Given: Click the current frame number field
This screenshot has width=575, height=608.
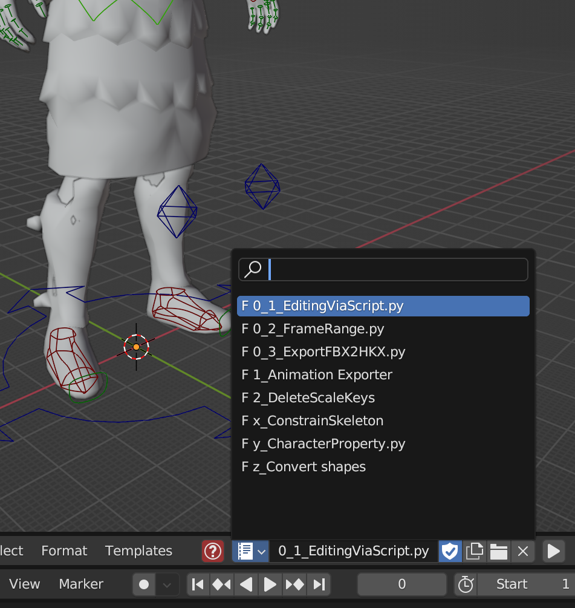Looking at the screenshot, I should tap(401, 584).
